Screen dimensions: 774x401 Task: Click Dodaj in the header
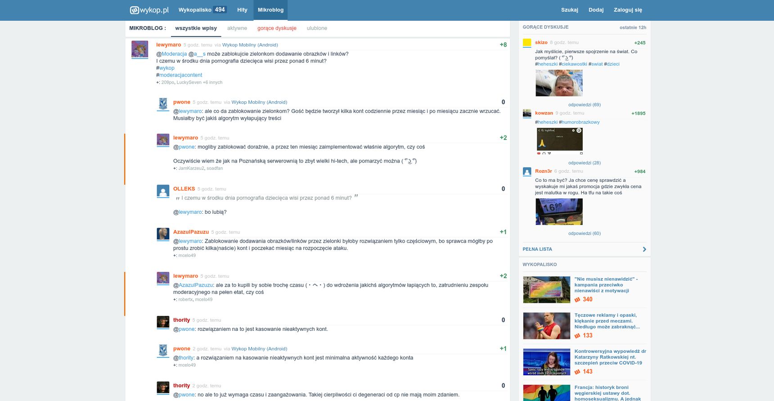tap(596, 10)
